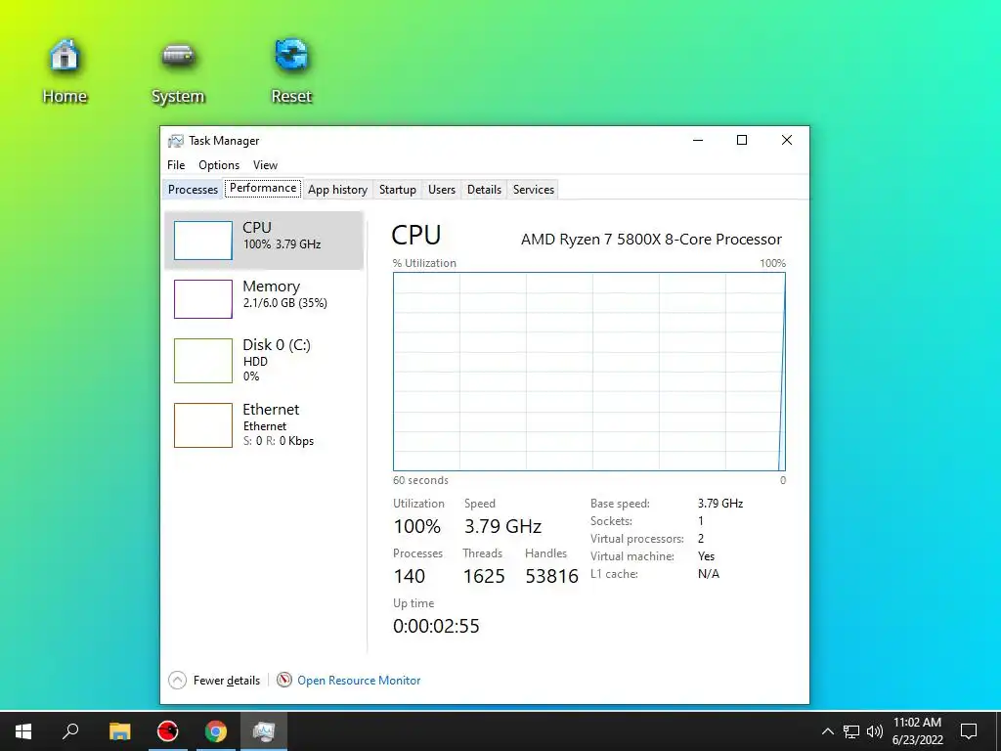
Task: Open Resource Monitor link
Action: (x=359, y=681)
